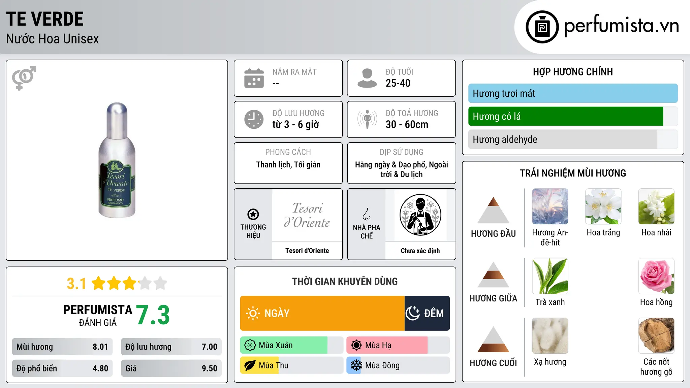Click the Hương cỏ lá accord bar

point(573,116)
